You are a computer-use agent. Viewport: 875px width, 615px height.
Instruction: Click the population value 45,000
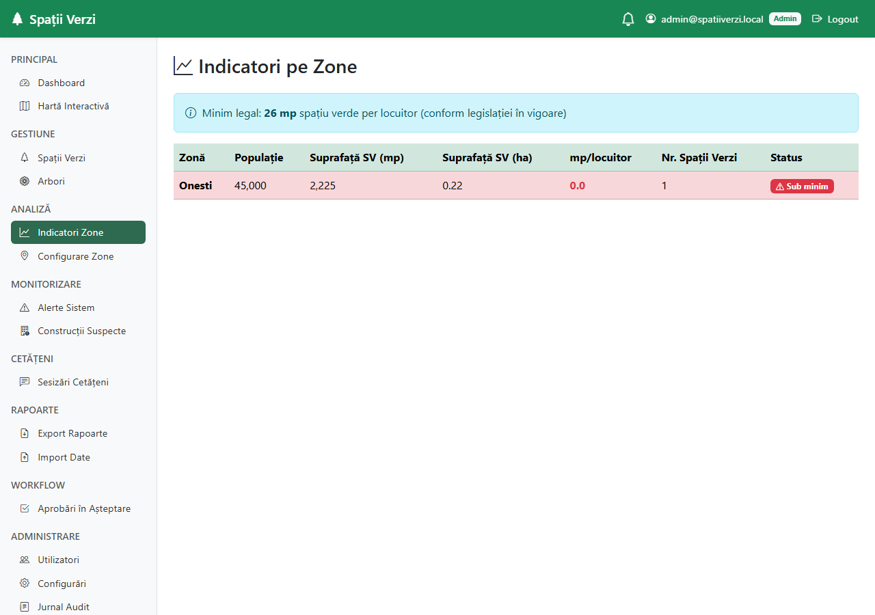[x=250, y=185]
